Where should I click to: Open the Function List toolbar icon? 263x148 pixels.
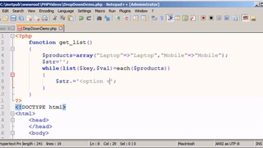193,18
